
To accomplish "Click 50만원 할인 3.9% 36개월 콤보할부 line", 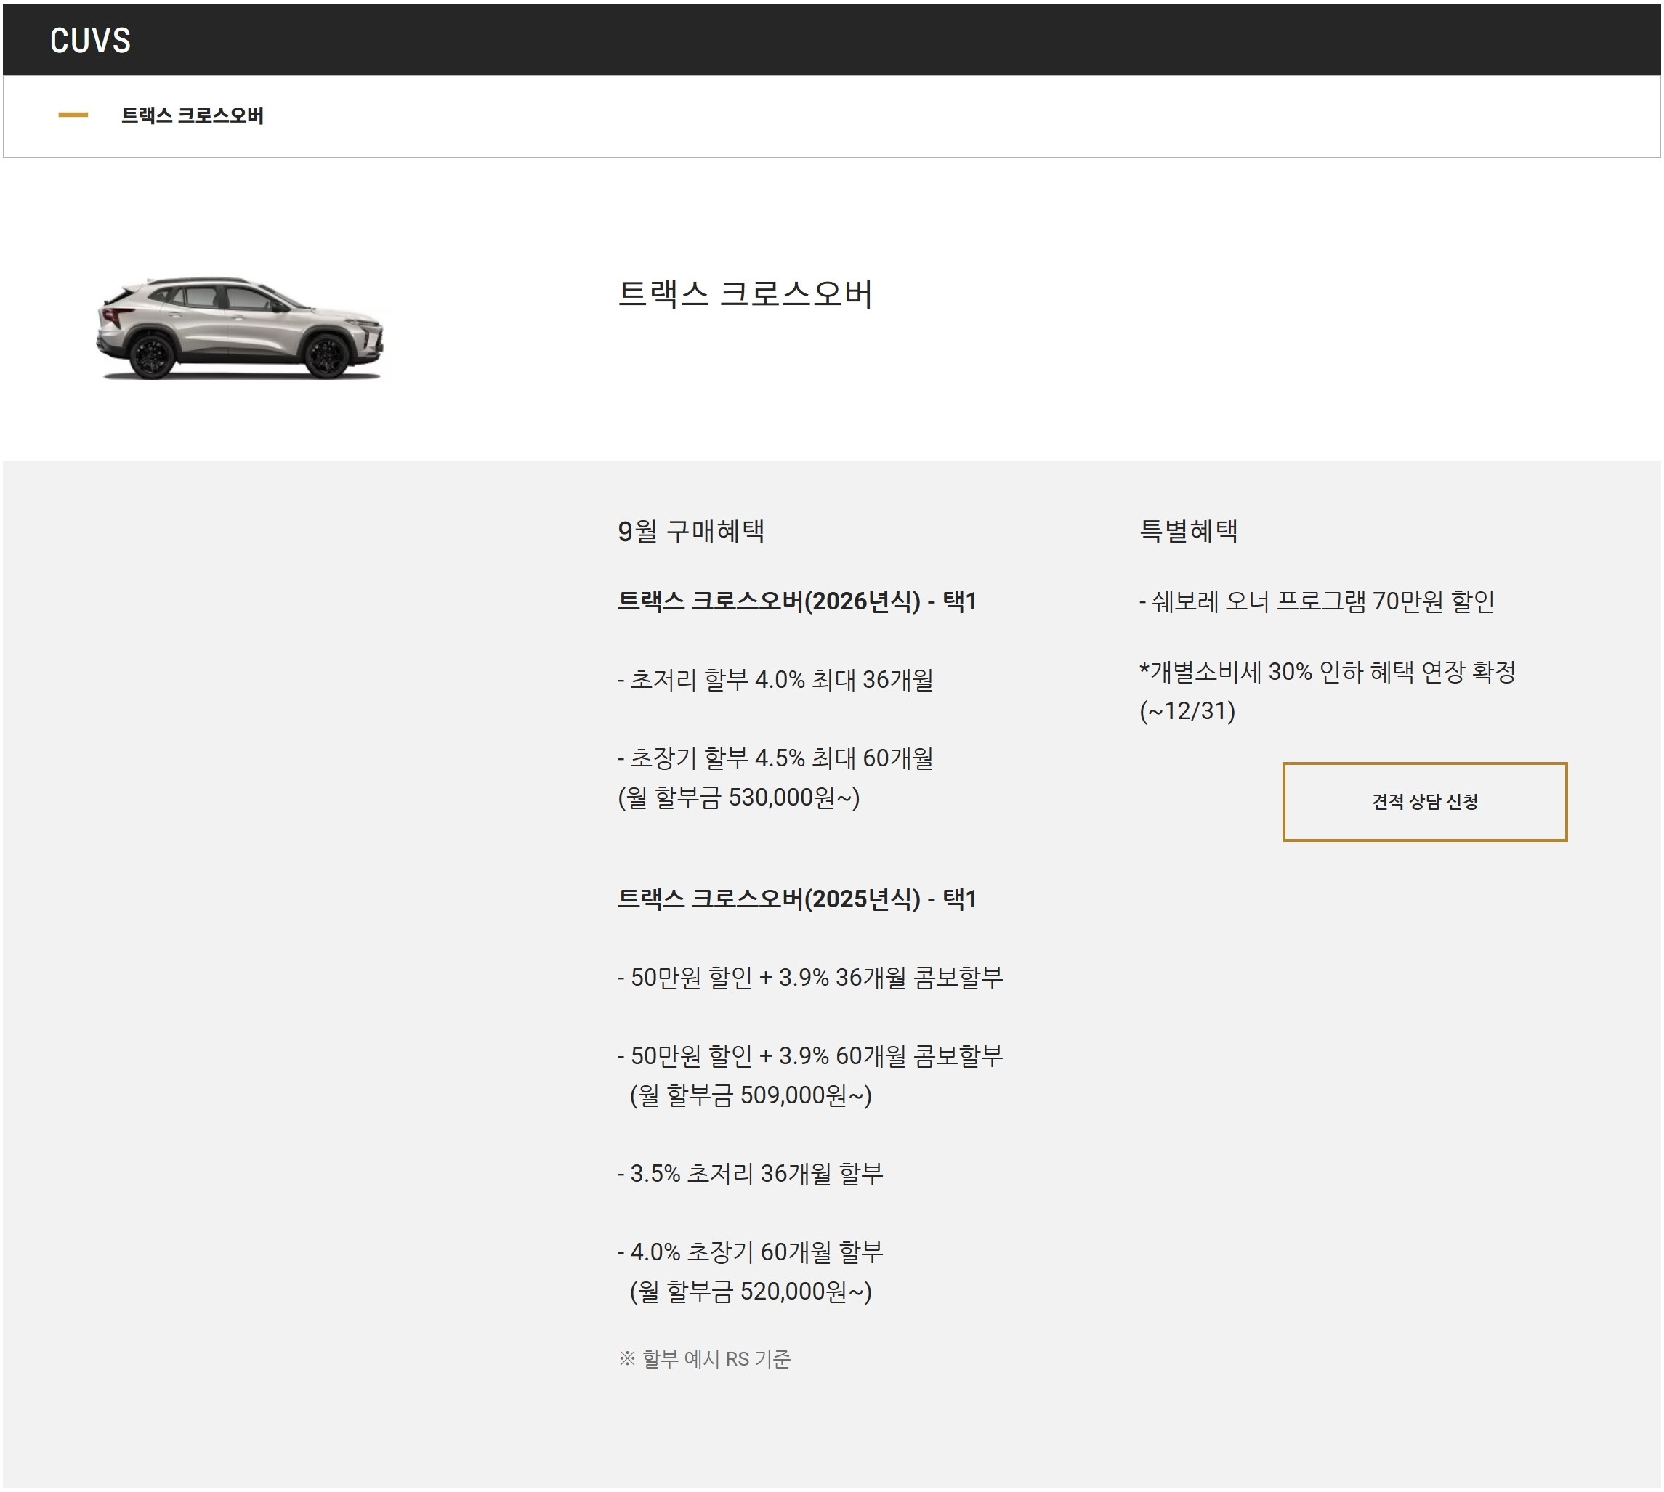I will click(809, 977).
